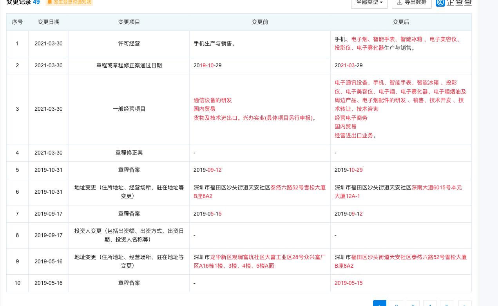This screenshot has width=498, height=306.
Task: Click the current page 1 indicator
Action: coord(380,306)
